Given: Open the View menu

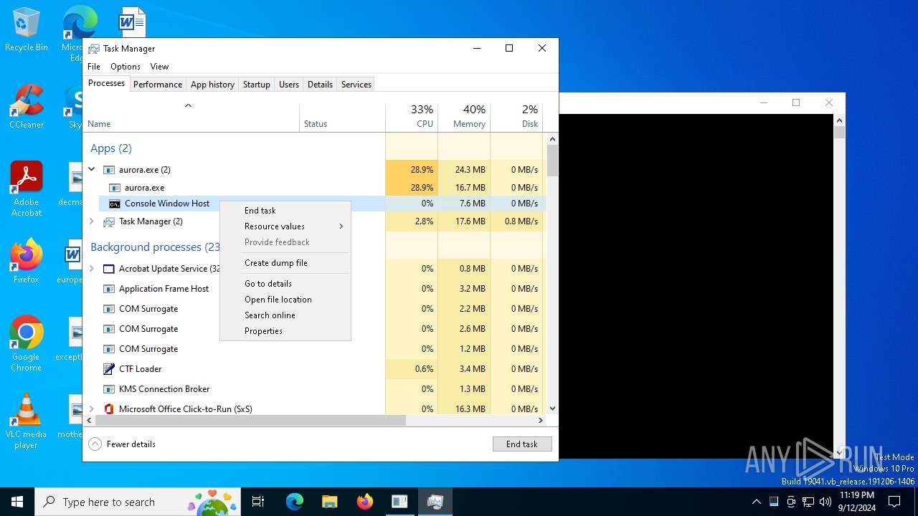Looking at the screenshot, I should coord(159,67).
